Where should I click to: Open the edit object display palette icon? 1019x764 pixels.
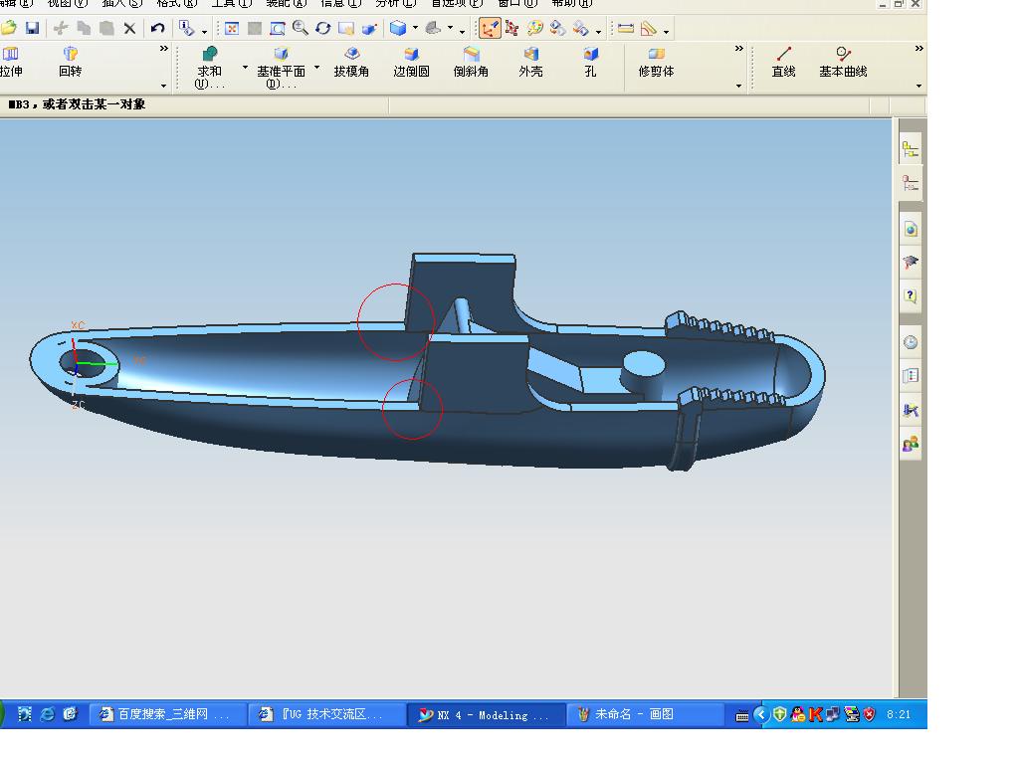tap(534, 28)
